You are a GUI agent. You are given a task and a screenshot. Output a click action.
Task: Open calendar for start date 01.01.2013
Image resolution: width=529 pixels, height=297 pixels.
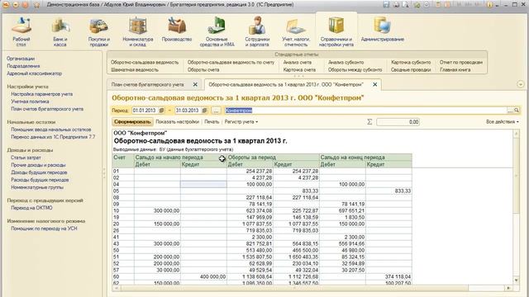(x=161, y=111)
